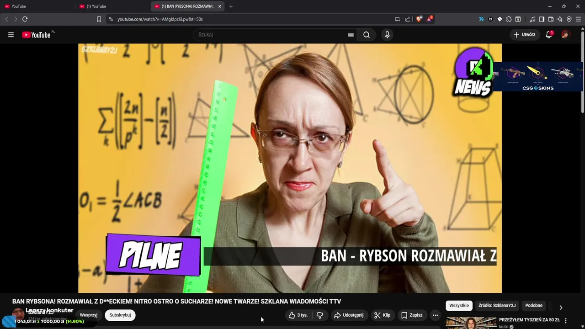Screen dimensions: 585x329
Task: Open the Brave VPN shield icon
Action: (x=569, y=19)
